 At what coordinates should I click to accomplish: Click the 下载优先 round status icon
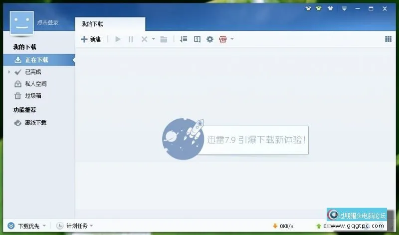11,226
